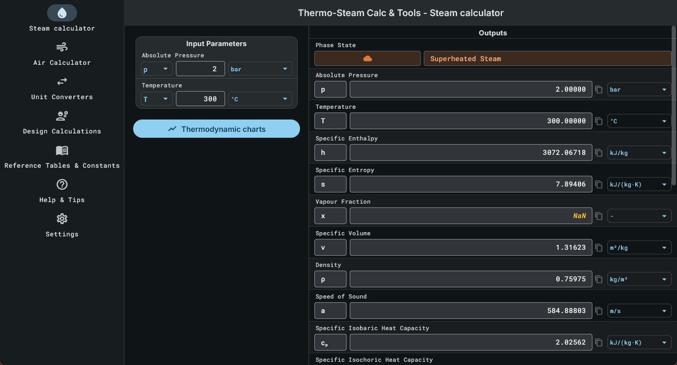Image resolution: width=677 pixels, height=365 pixels.
Task: Open the input temperature unit '°C' dropdown
Action: tap(260, 99)
